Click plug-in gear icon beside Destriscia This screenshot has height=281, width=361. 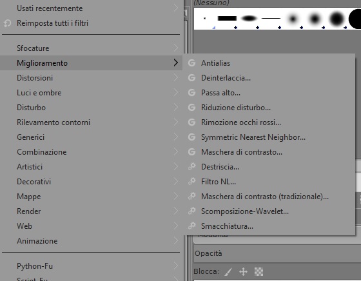pyautogui.click(x=192, y=166)
